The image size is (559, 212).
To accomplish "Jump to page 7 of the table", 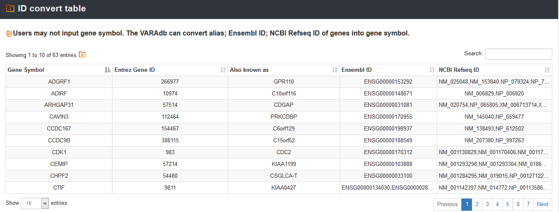I will [528, 204].
